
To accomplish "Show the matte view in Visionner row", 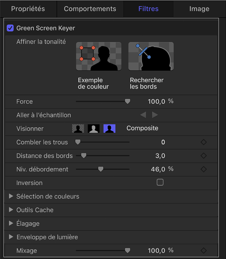I will coord(93,128).
